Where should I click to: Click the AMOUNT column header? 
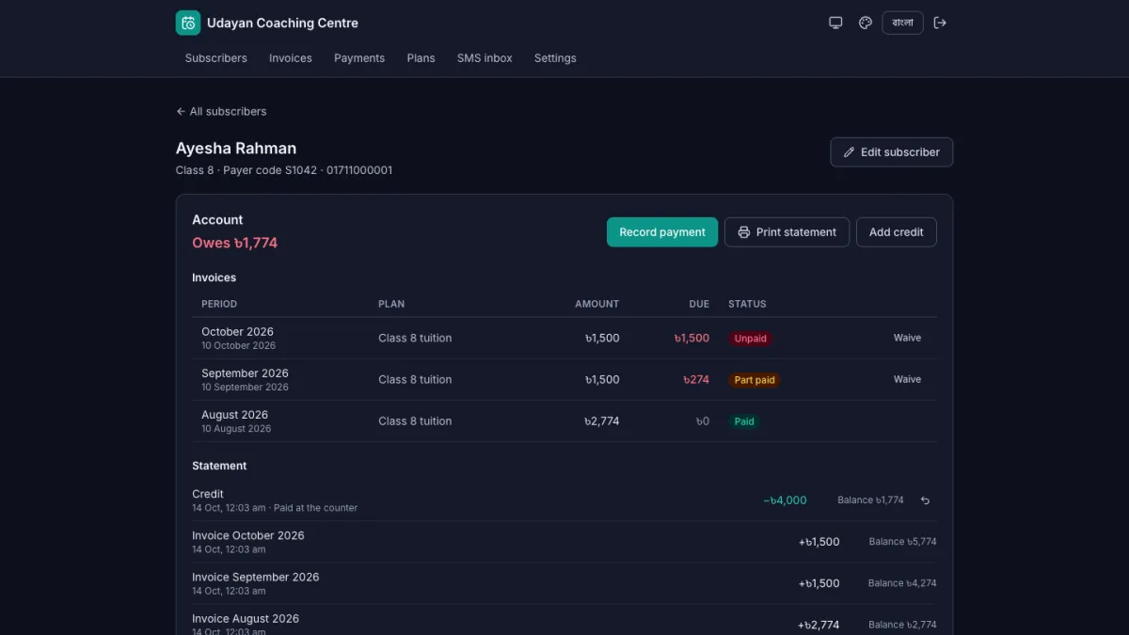597,304
